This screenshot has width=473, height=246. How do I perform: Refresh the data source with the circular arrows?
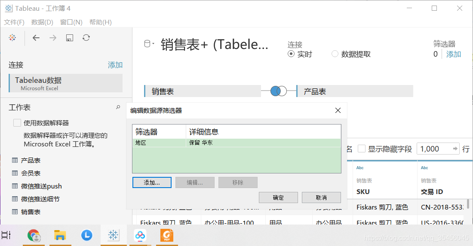(86, 38)
